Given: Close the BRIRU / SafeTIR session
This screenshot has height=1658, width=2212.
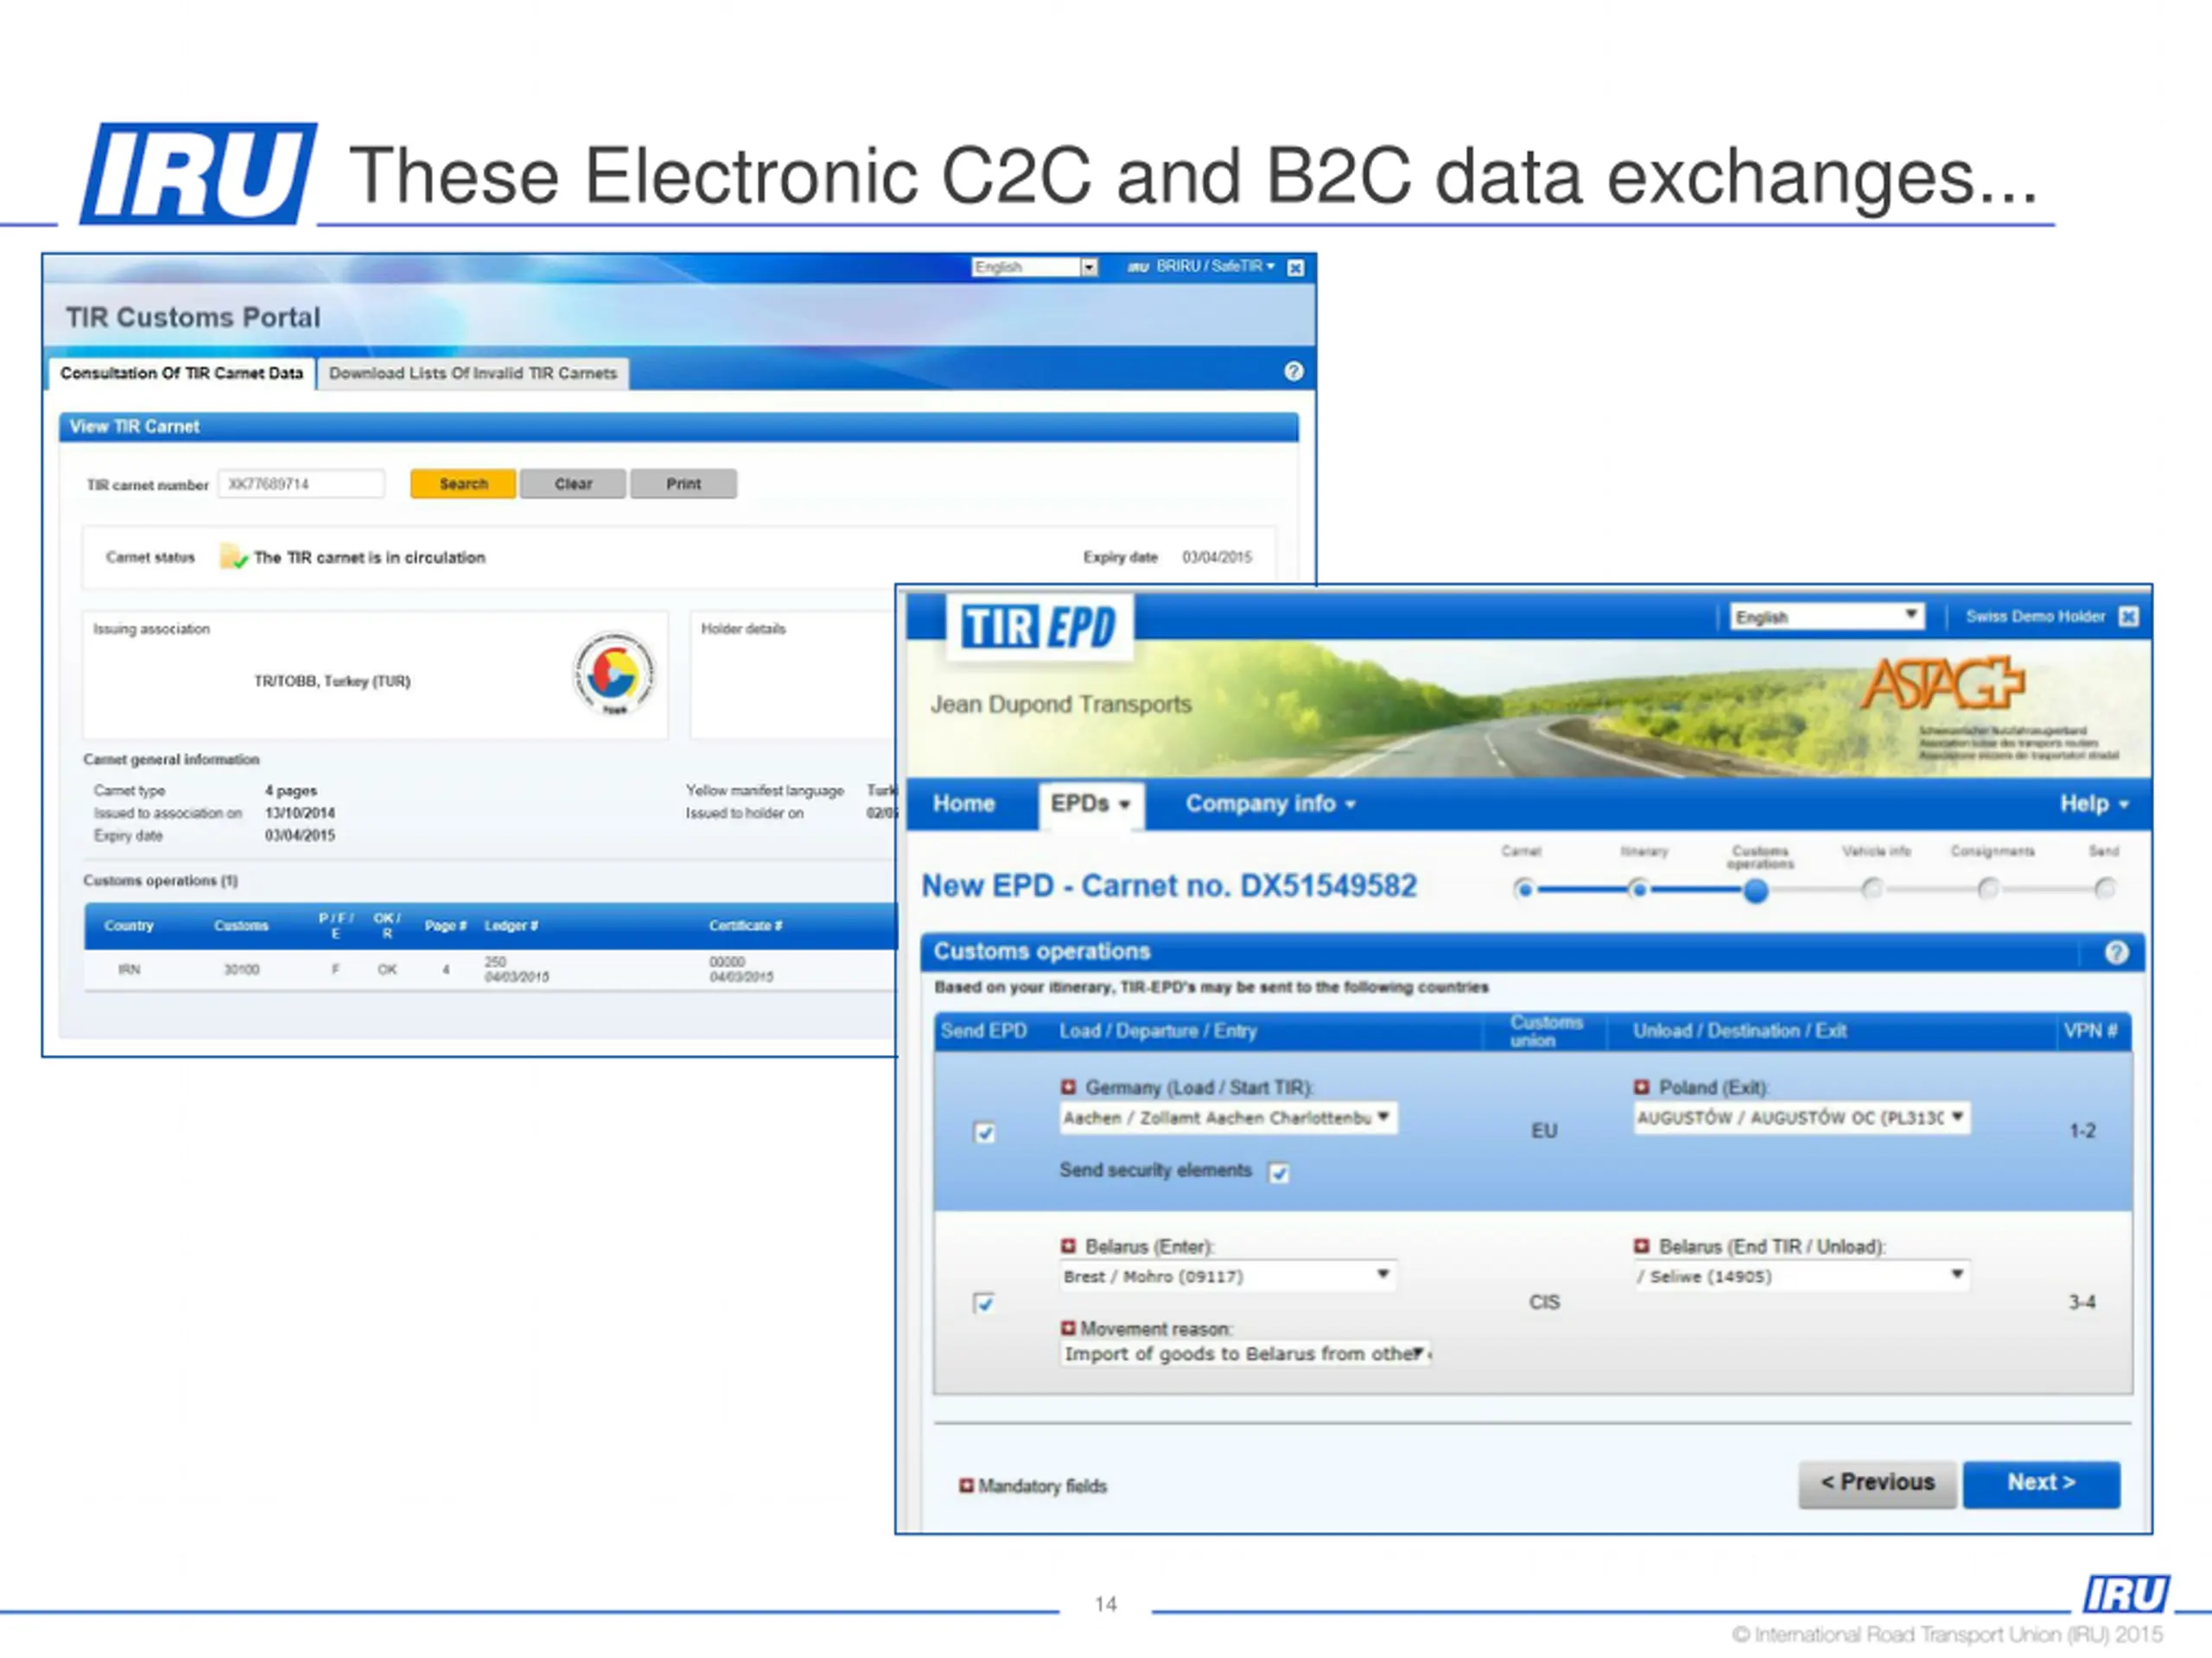Looking at the screenshot, I should (1295, 268).
